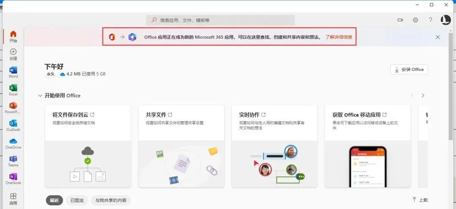Click the real-time collaboration illustration thumbnail
456x209 pixels.
pos(274,164)
